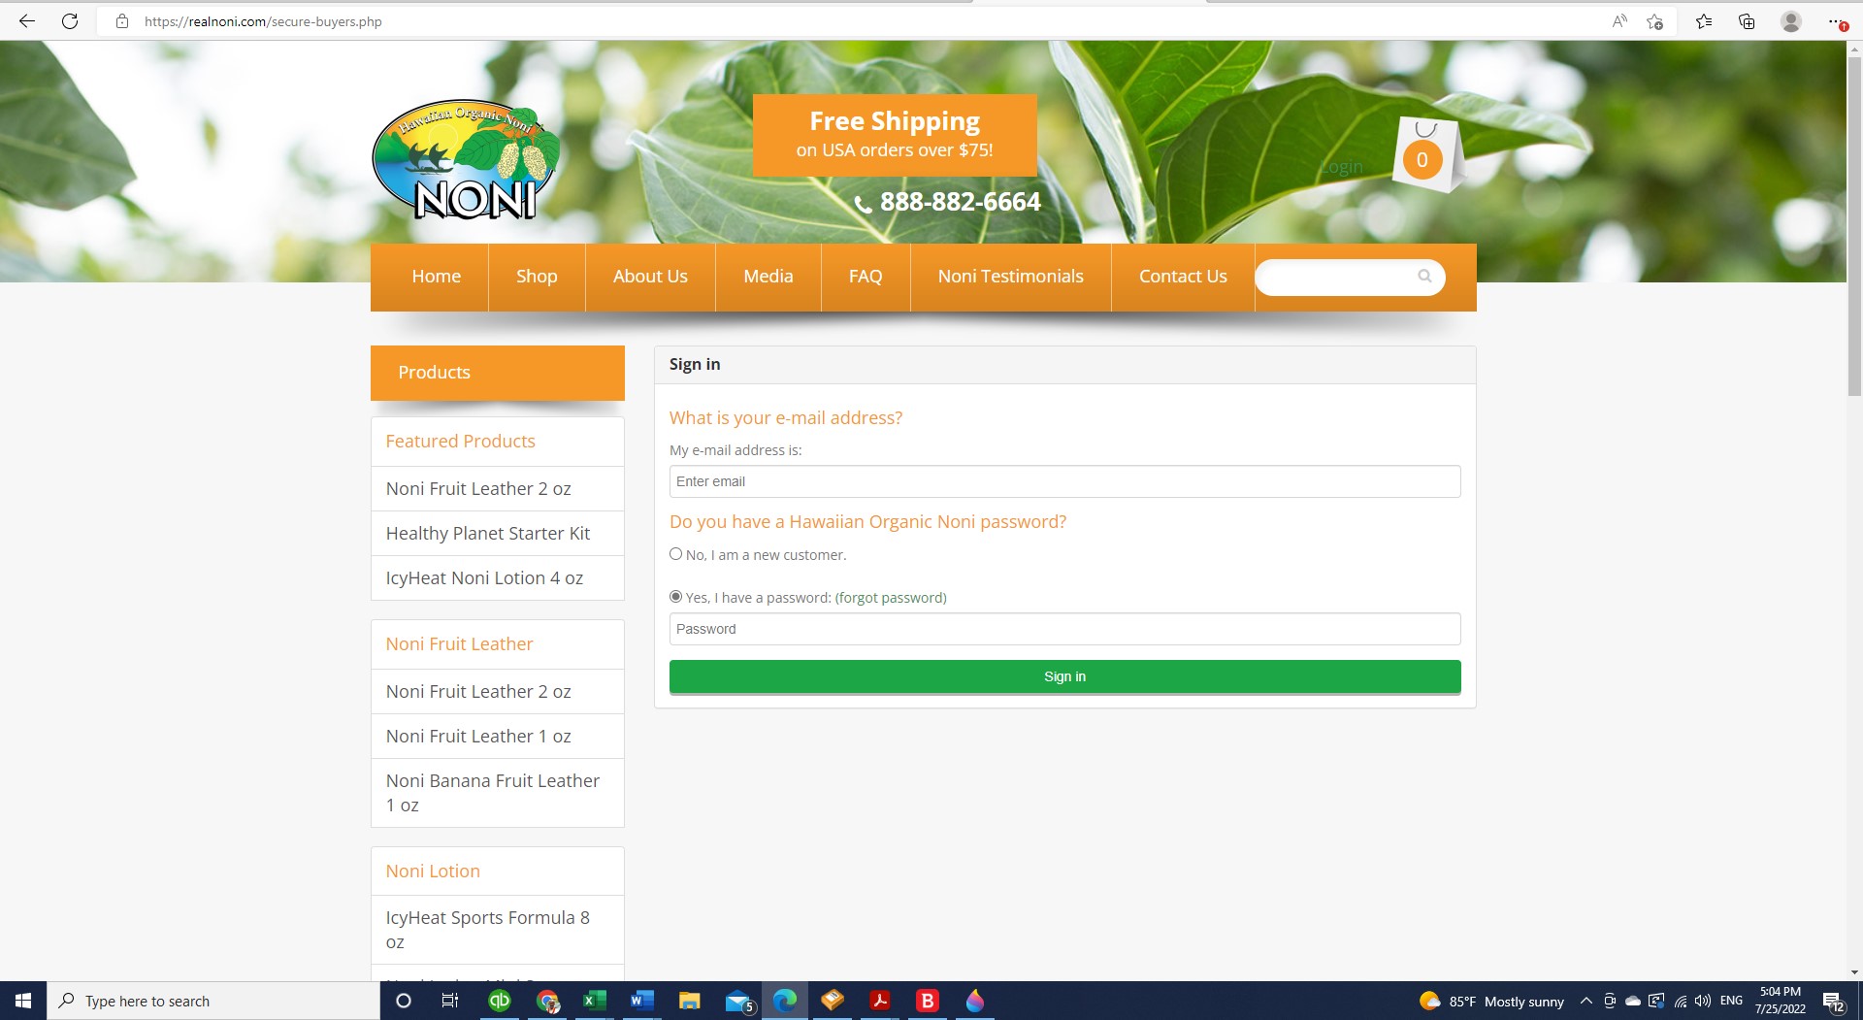
Task: Select 'Yes, I have a password' option
Action: coord(676,597)
